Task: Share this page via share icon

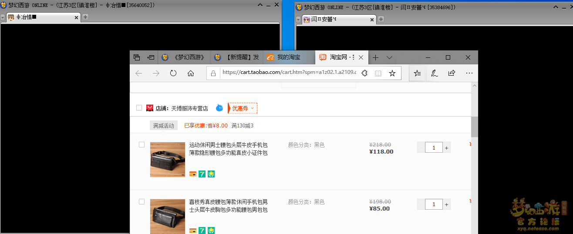Action: click(x=452, y=73)
